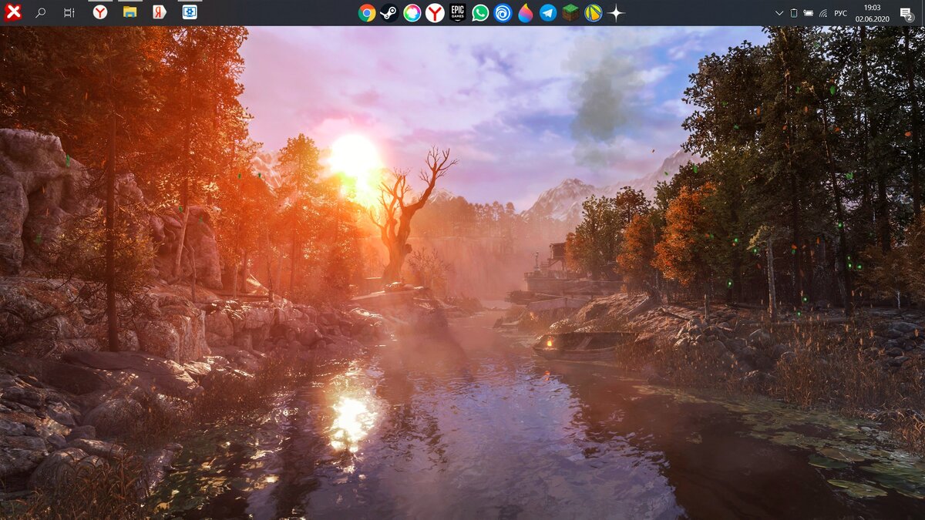Open WhatsApp from the dock
The height and width of the screenshot is (520, 925).
[480, 12]
